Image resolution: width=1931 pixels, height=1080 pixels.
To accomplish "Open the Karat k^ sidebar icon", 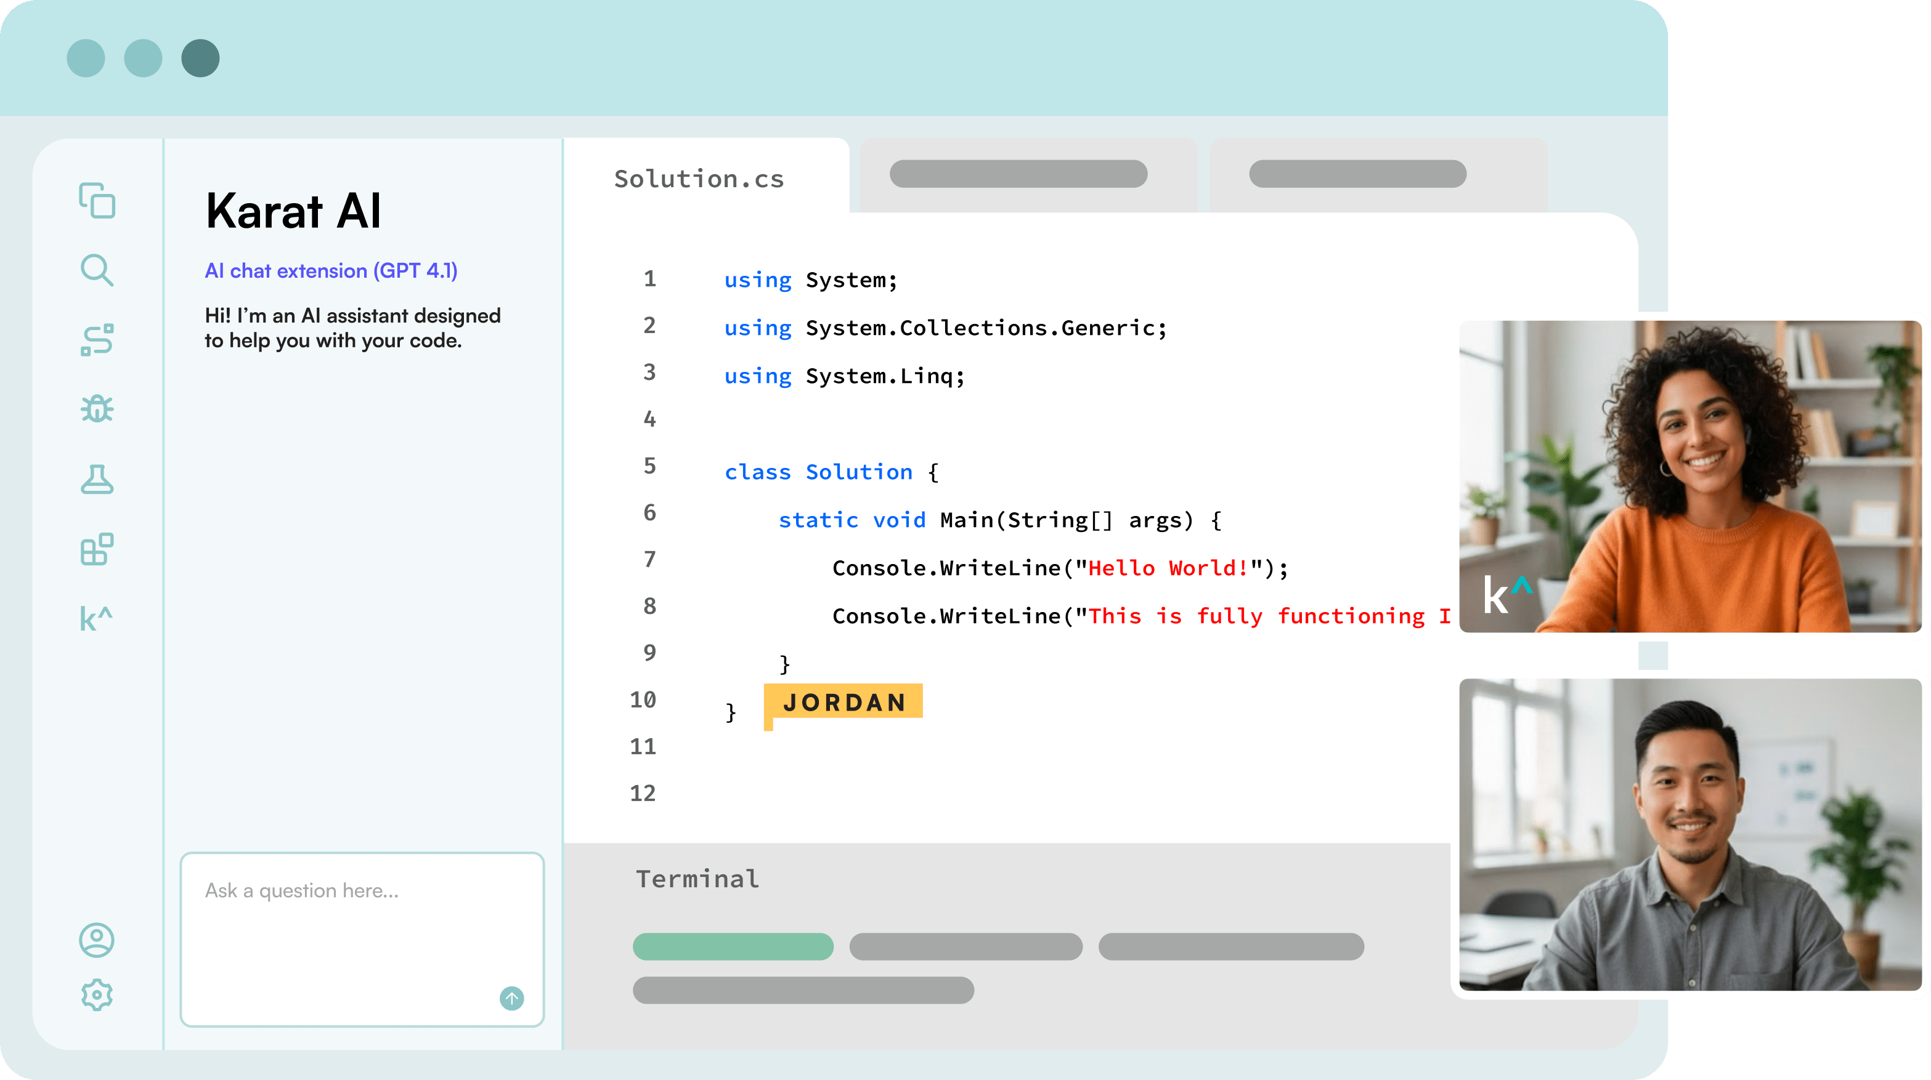I will [x=96, y=619].
